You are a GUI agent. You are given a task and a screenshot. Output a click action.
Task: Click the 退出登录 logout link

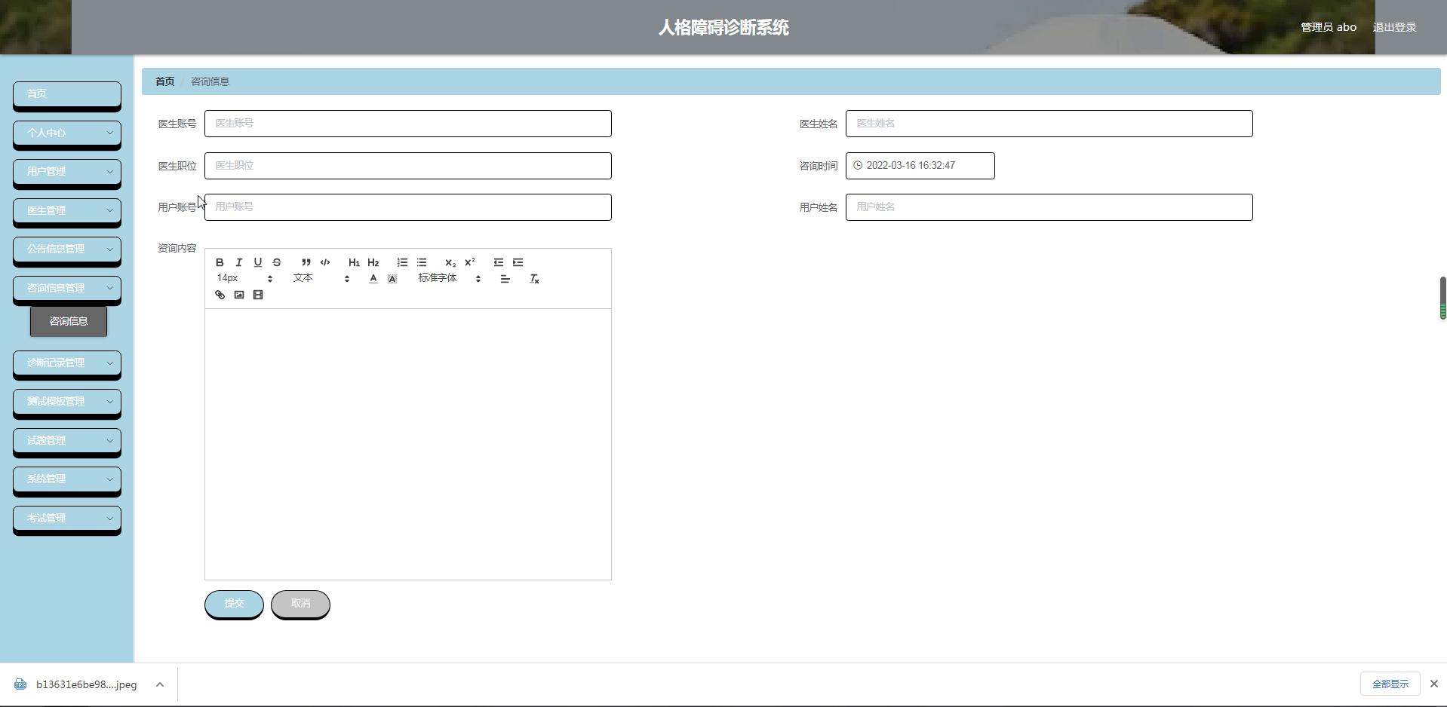pos(1394,27)
